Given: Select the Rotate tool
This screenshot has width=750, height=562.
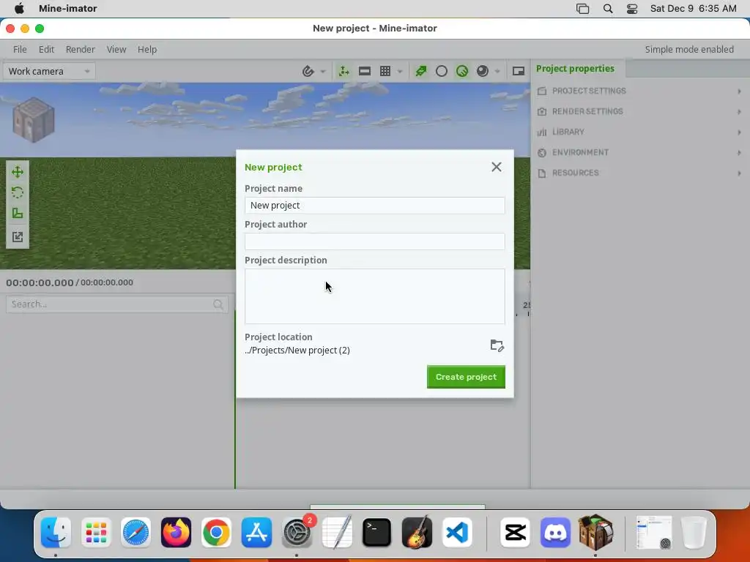Looking at the screenshot, I should [18, 192].
